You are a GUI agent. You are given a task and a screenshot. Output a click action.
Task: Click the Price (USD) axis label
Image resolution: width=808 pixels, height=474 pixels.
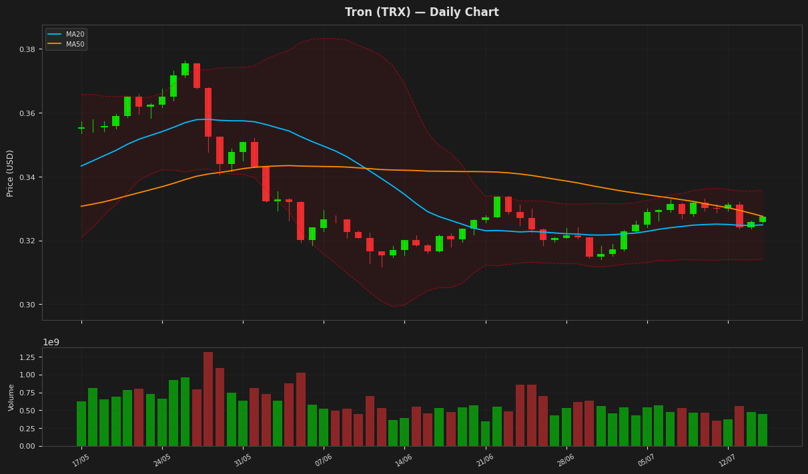10,173
